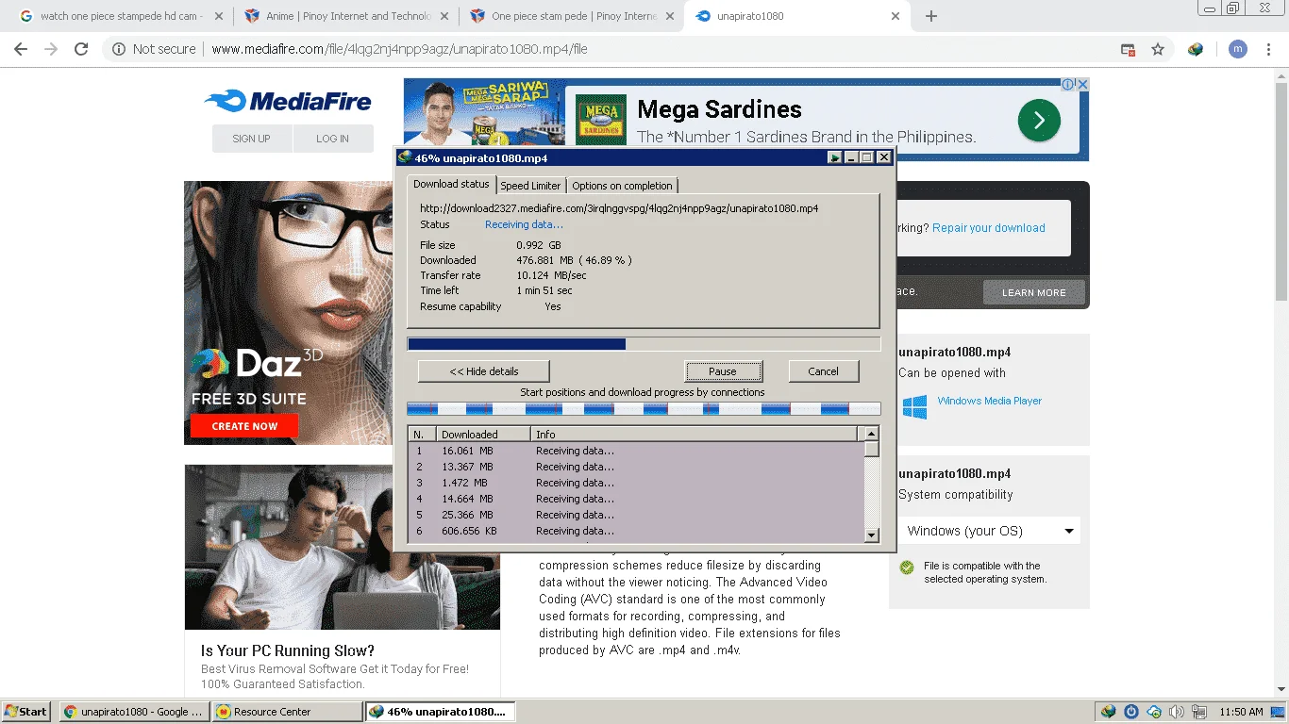This screenshot has height=724, width=1289.
Task: Select connection row 3 with 1.472 MB
Action: pyautogui.click(x=636, y=483)
